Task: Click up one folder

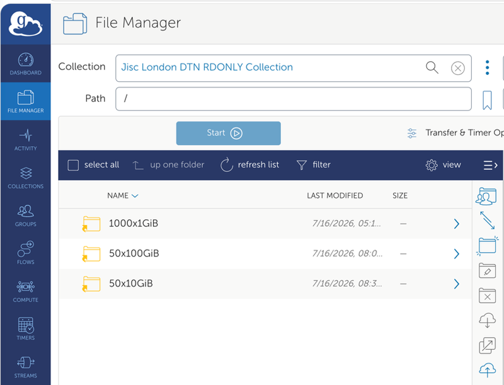Action: point(168,165)
